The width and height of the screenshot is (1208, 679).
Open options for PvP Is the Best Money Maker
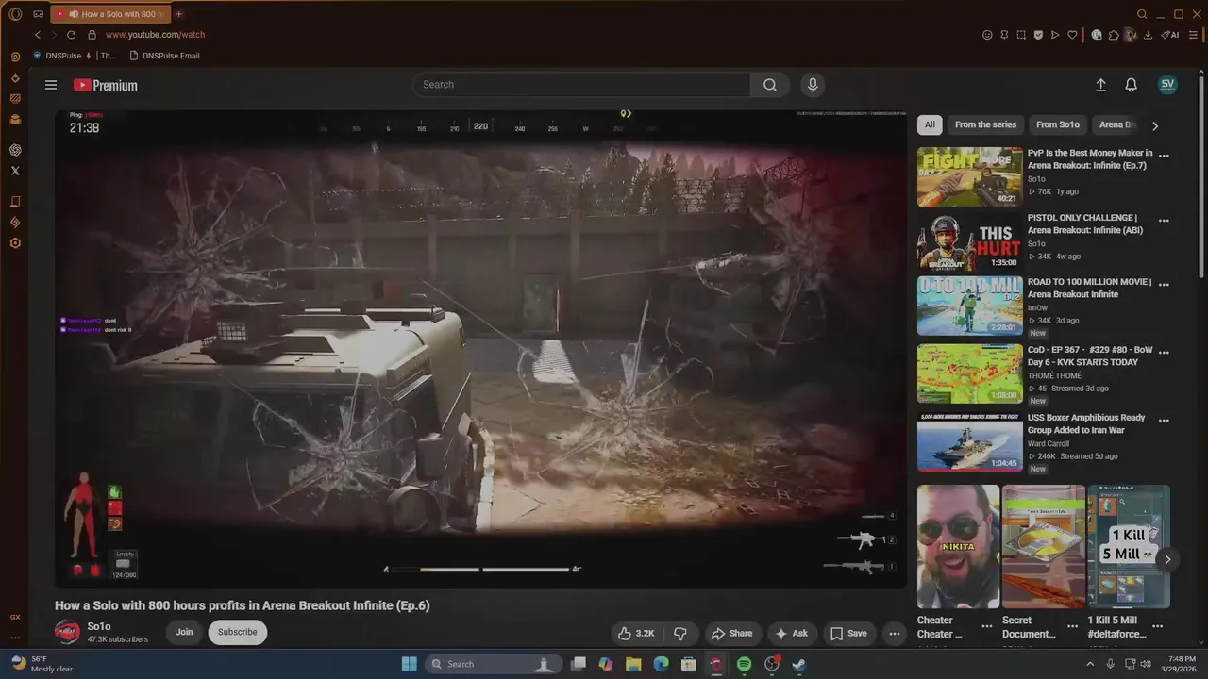tap(1164, 157)
